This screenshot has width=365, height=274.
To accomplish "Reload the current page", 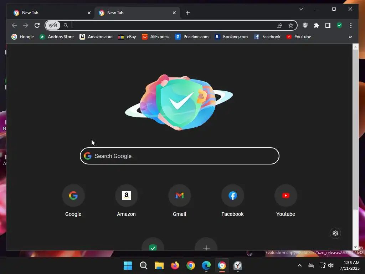I will (x=37, y=25).
